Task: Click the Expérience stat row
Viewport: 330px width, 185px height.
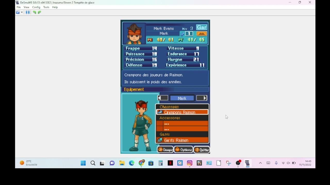Action: 185,65
